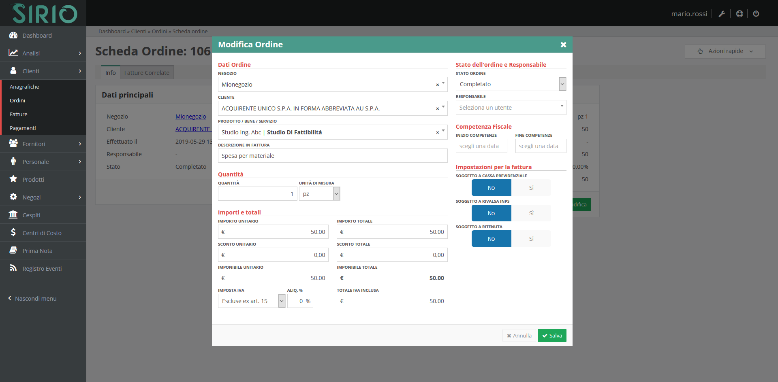The image size is (778, 382).
Task: Open the Dashboard from the sidebar
Action: point(37,35)
